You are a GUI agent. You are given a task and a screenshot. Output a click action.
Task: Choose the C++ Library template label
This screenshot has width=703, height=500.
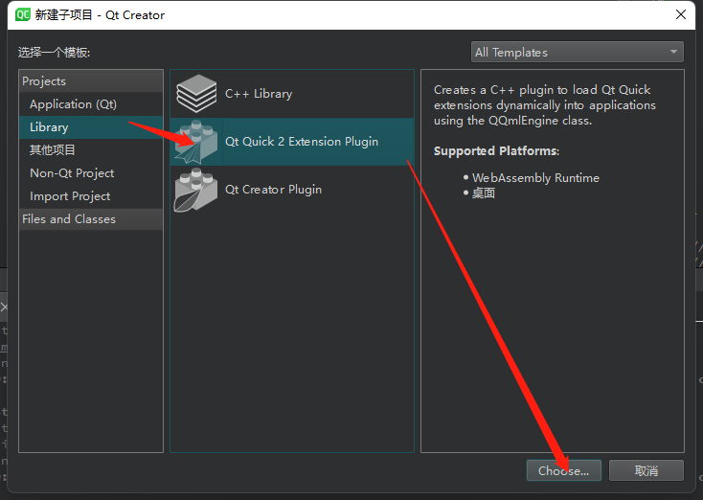point(259,94)
